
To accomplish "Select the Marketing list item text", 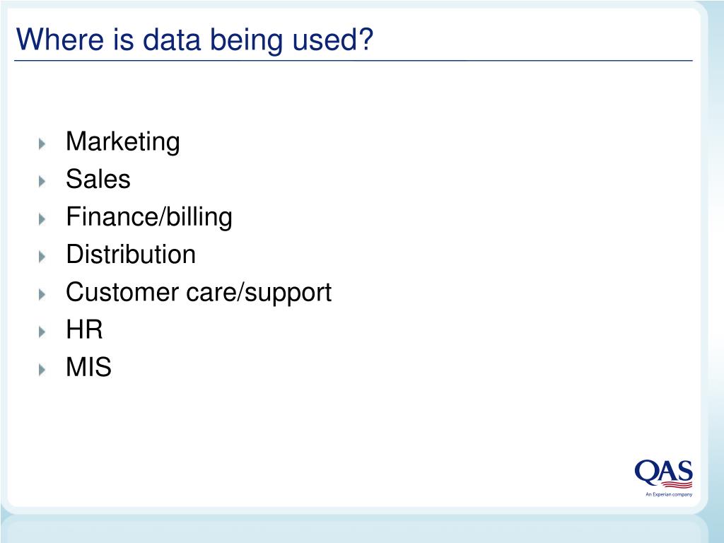I will pos(123,142).
